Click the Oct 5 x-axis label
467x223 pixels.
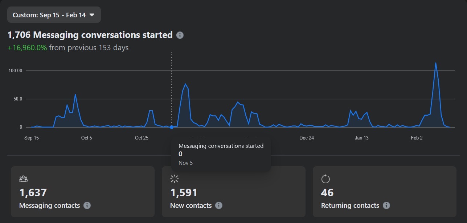pyautogui.click(x=86, y=138)
